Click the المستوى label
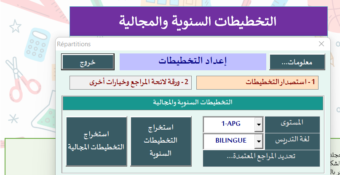The image size is (340, 175). pyautogui.click(x=292, y=125)
